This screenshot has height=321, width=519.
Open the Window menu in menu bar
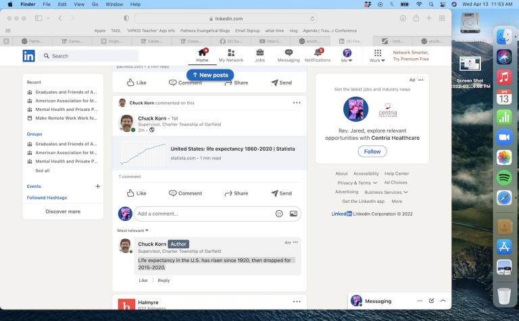[114, 4]
